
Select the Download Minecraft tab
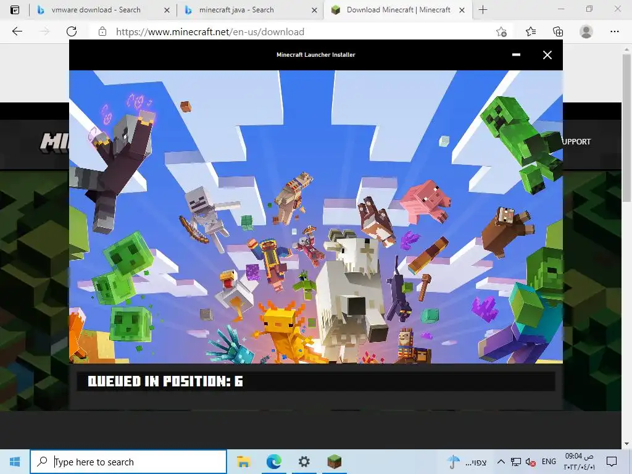pyautogui.click(x=397, y=10)
